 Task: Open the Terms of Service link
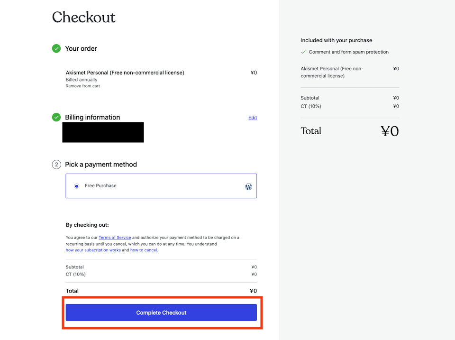[x=115, y=238]
